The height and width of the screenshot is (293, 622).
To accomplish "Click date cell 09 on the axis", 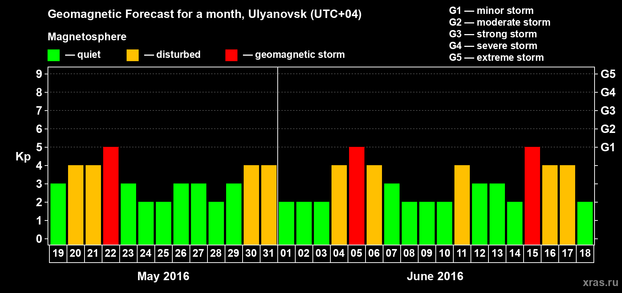I will tap(427, 253).
